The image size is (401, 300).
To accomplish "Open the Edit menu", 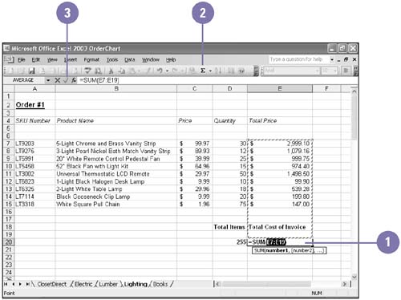I will pos(36,59).
